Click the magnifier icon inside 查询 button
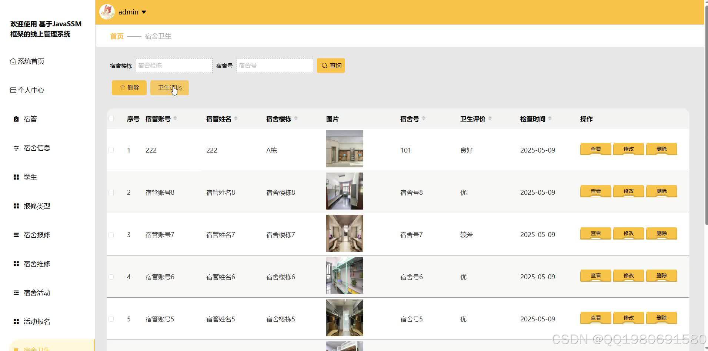 coord(324,65)
